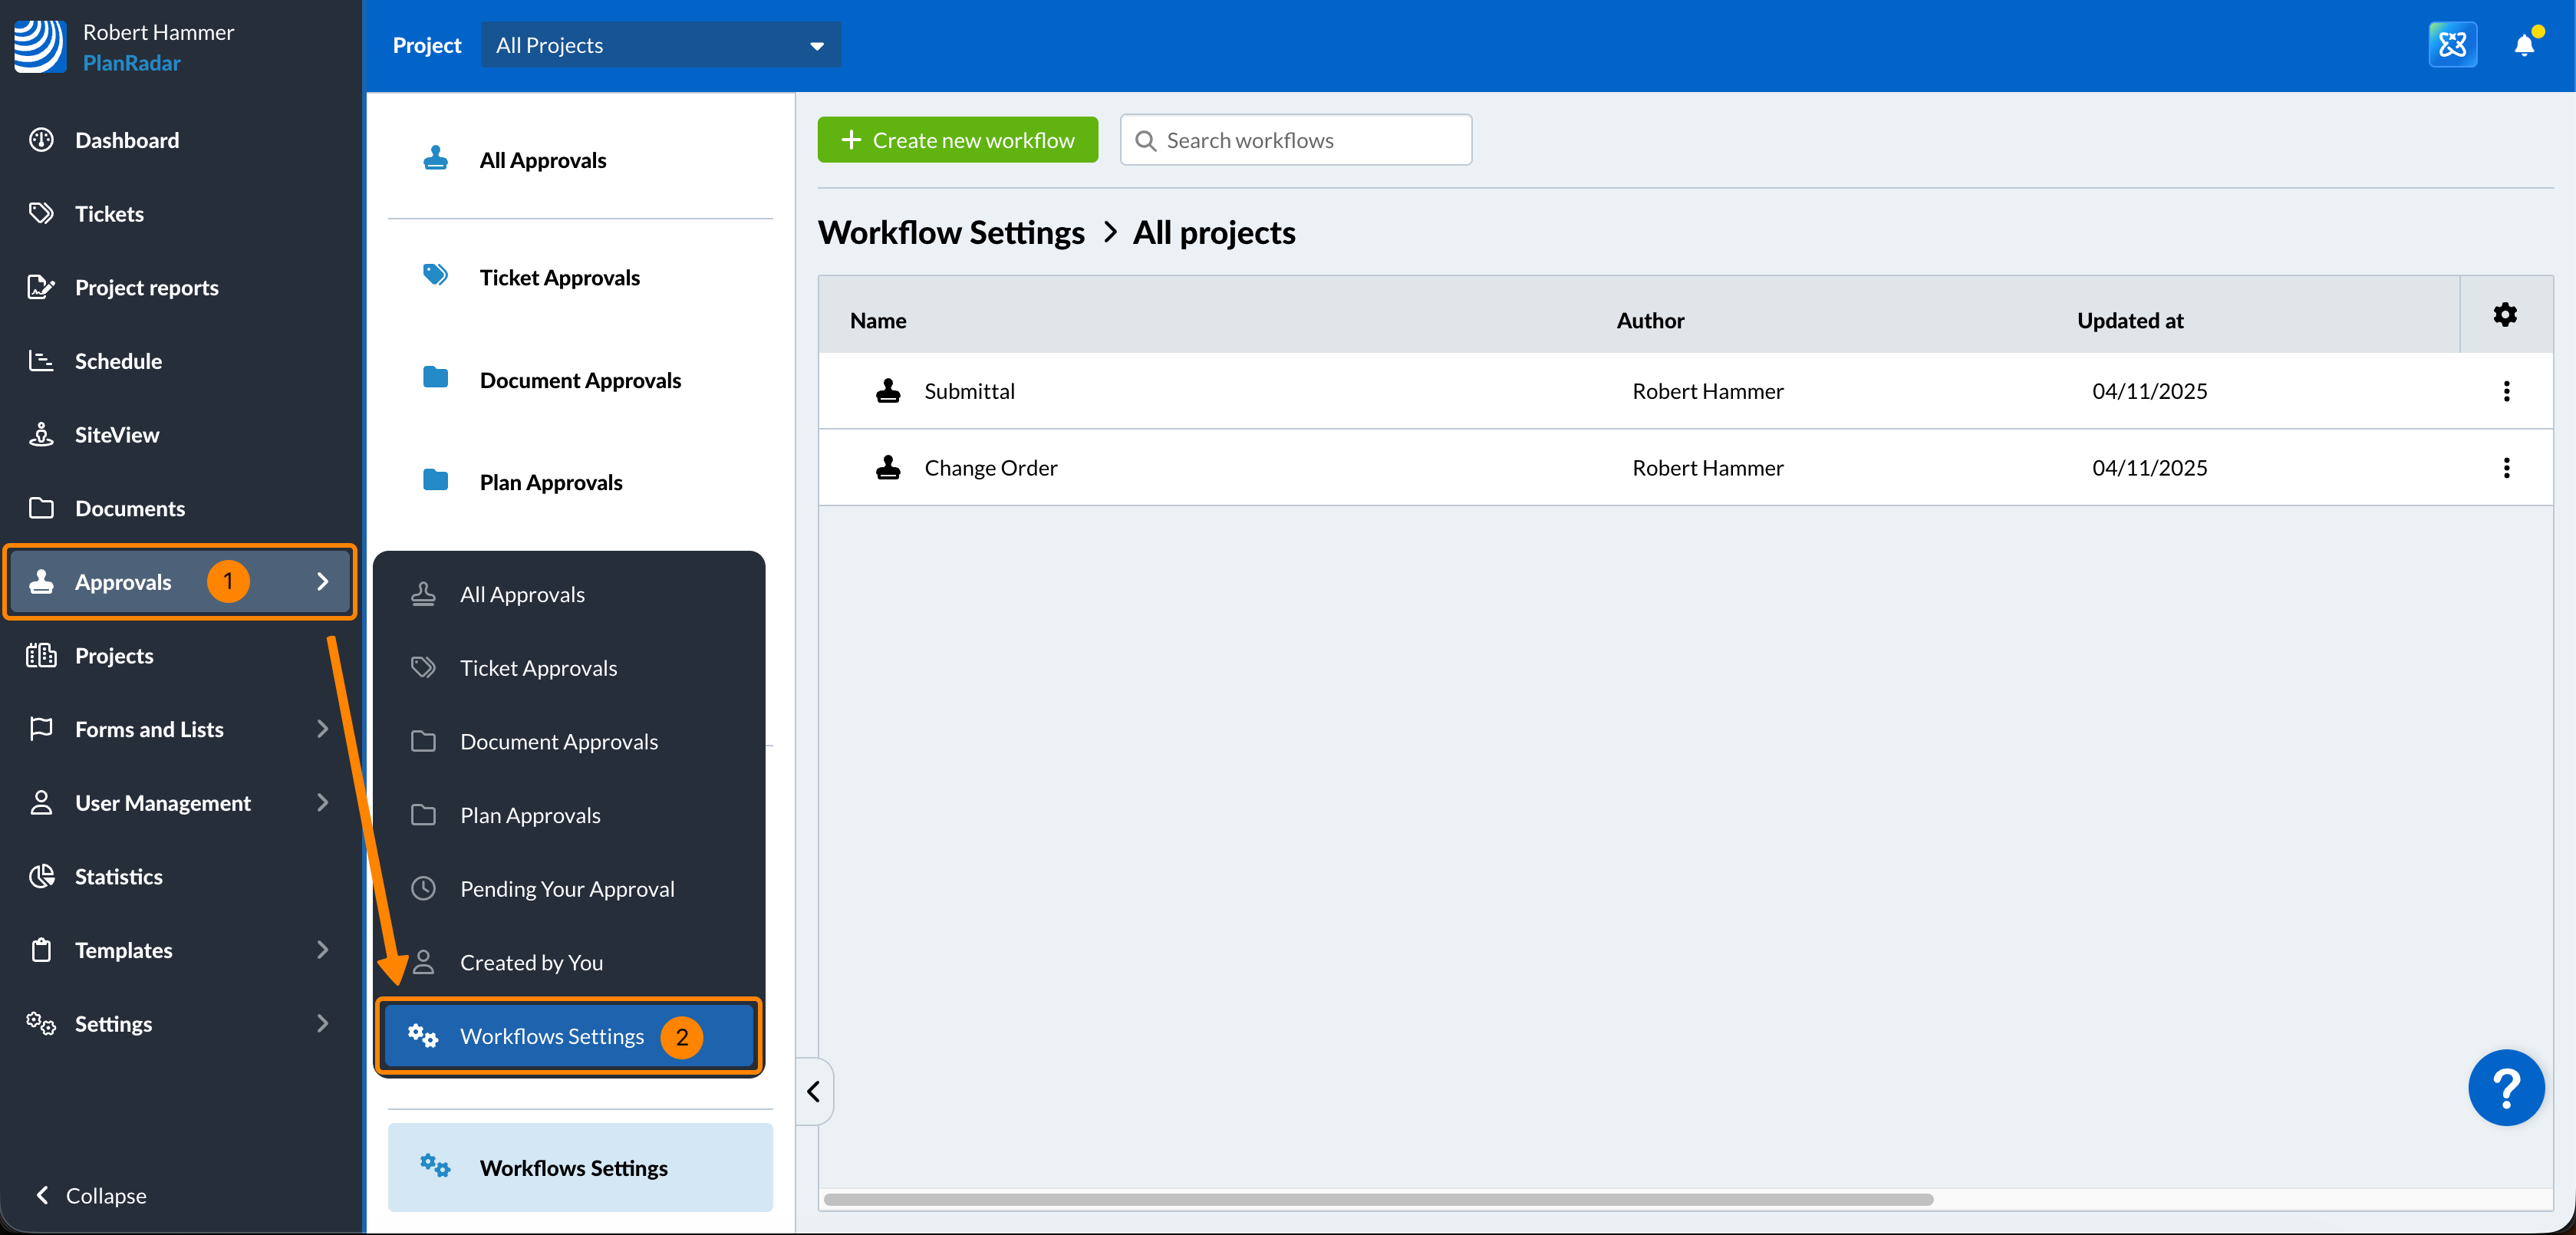
Task: Open the three-dot menu for Submittal row
Action: point(2505,391)
